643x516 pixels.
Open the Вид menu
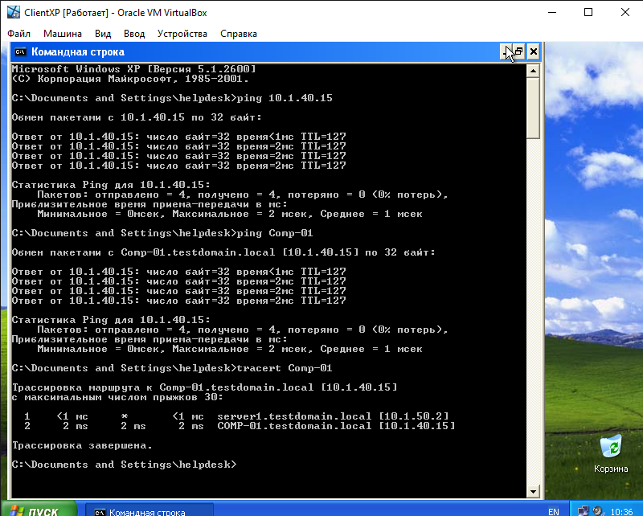click(103, 34)
